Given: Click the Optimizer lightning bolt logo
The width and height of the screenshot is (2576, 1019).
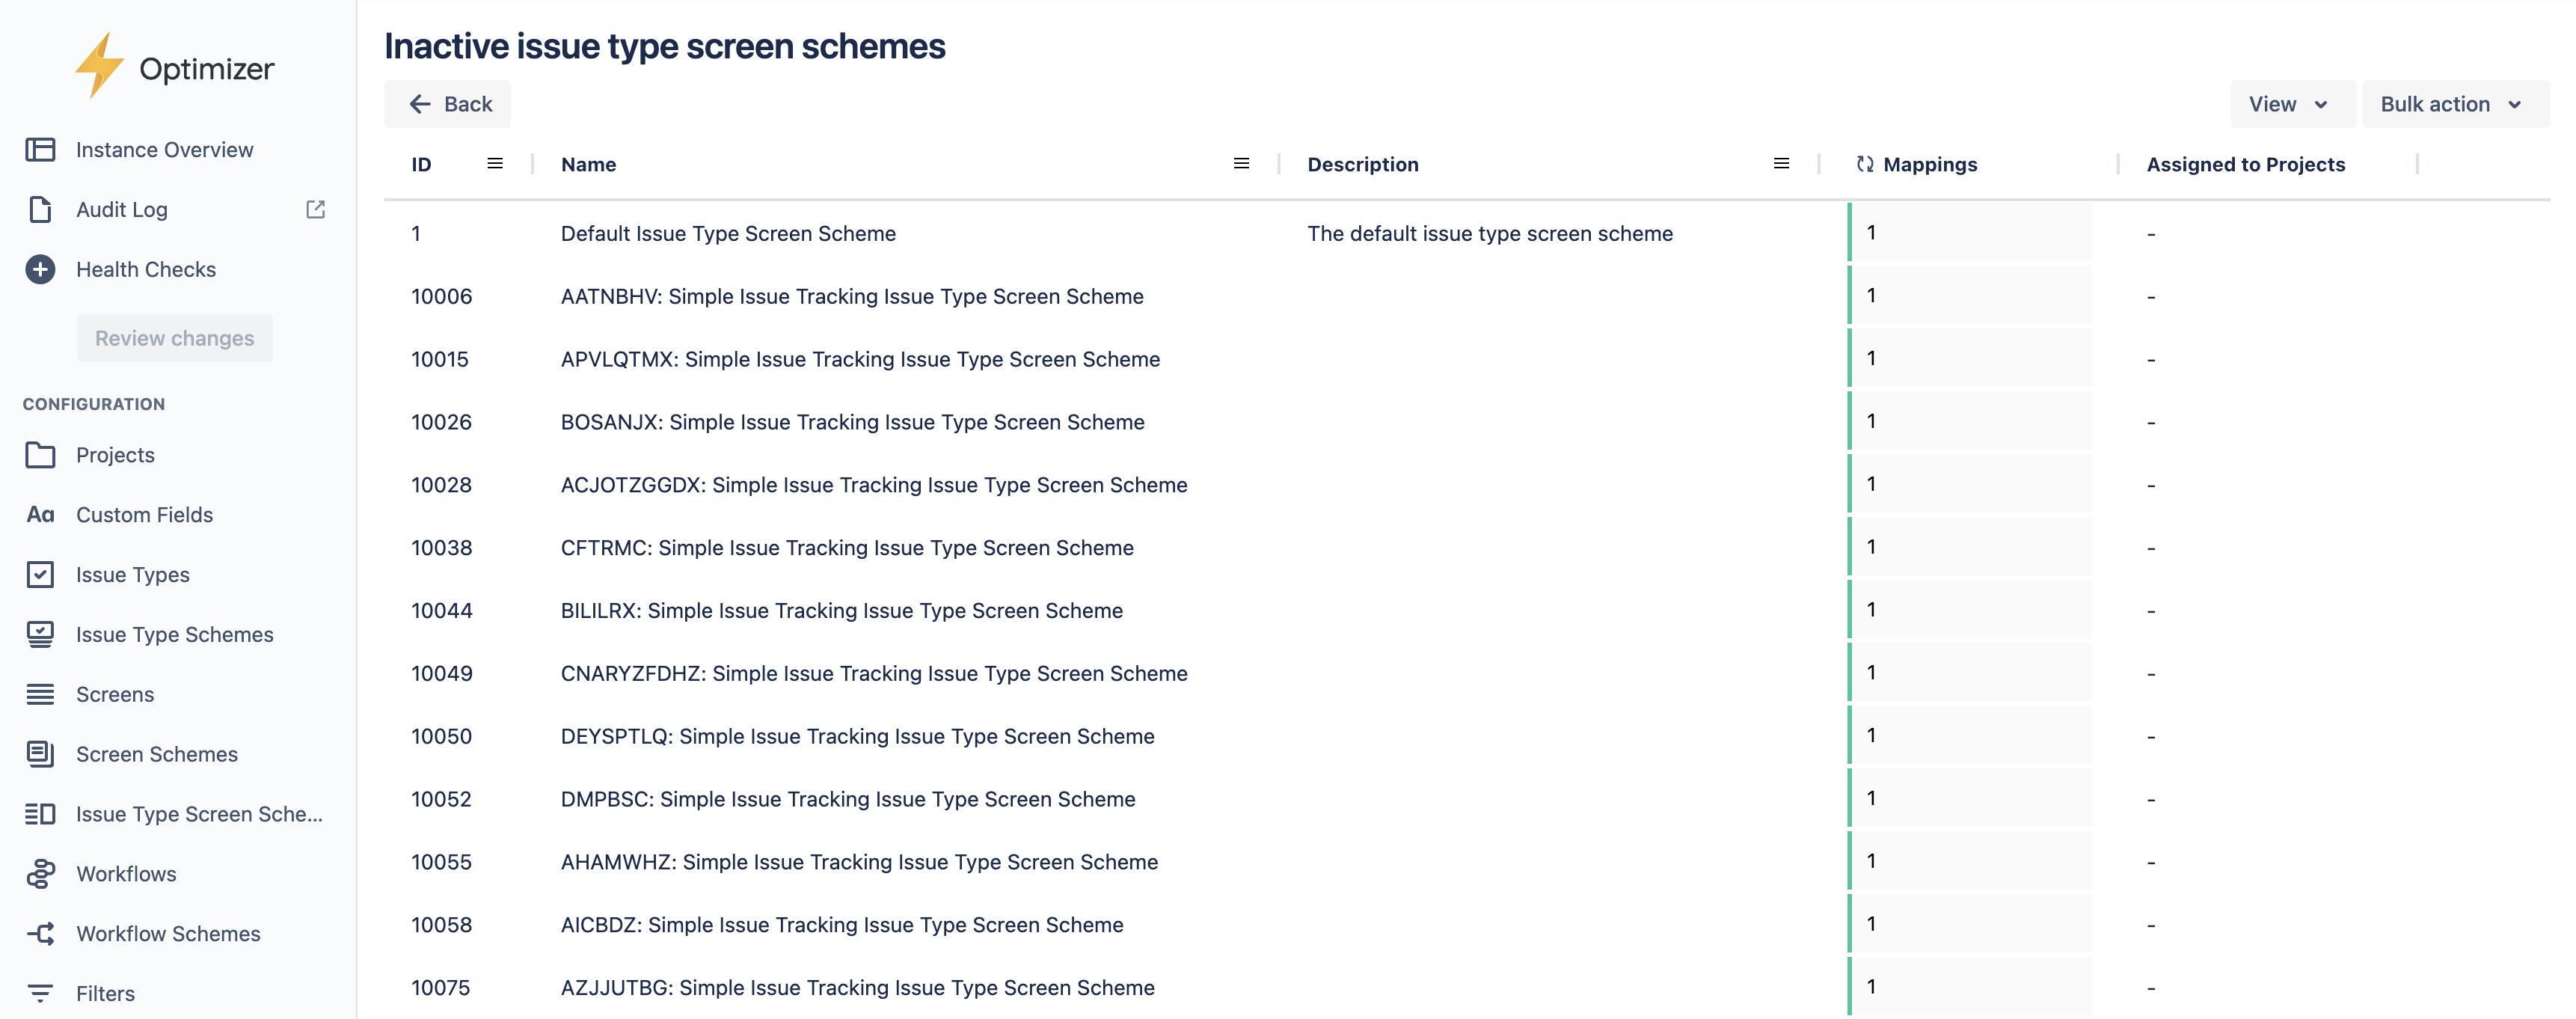Looking at the screenshot, I should click(99, 64).
